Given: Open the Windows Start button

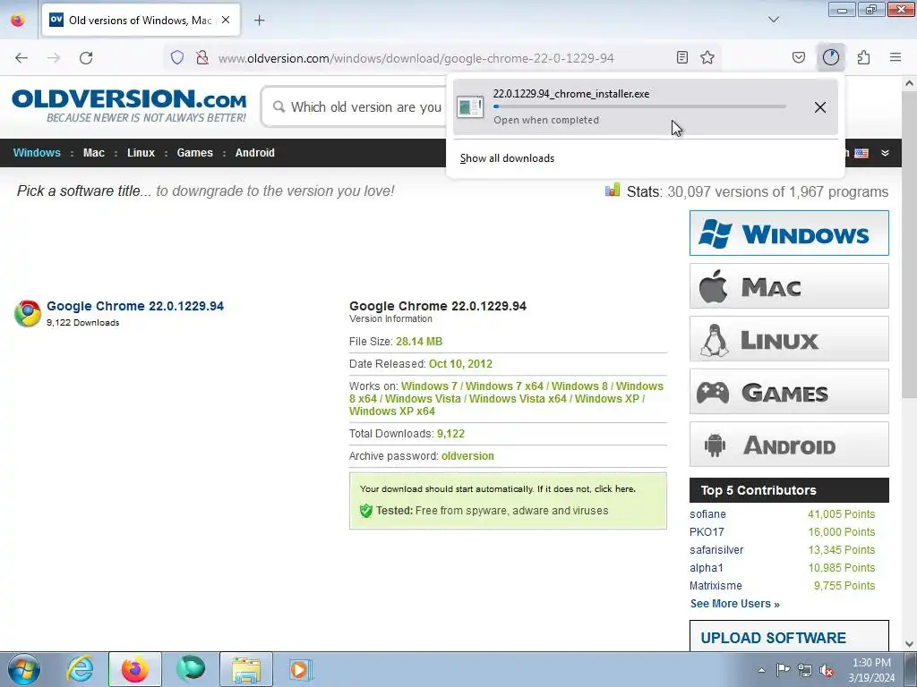Looking at the screenshot, I should point(24,669).
